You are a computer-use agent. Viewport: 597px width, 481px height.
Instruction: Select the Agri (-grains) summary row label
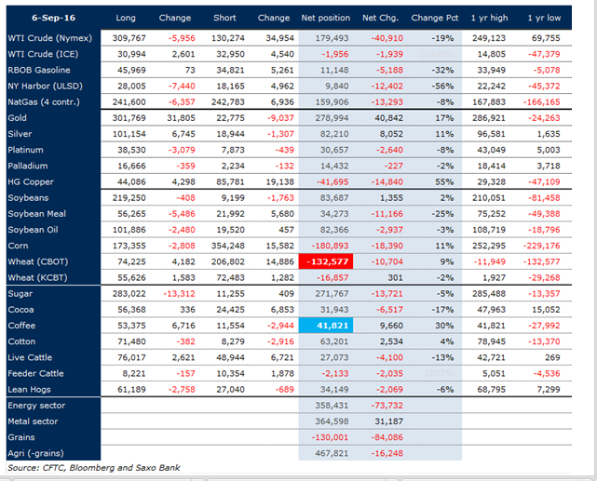[35, 453]
